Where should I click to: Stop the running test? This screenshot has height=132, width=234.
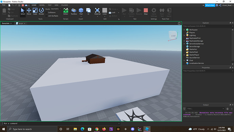(145, 11)
